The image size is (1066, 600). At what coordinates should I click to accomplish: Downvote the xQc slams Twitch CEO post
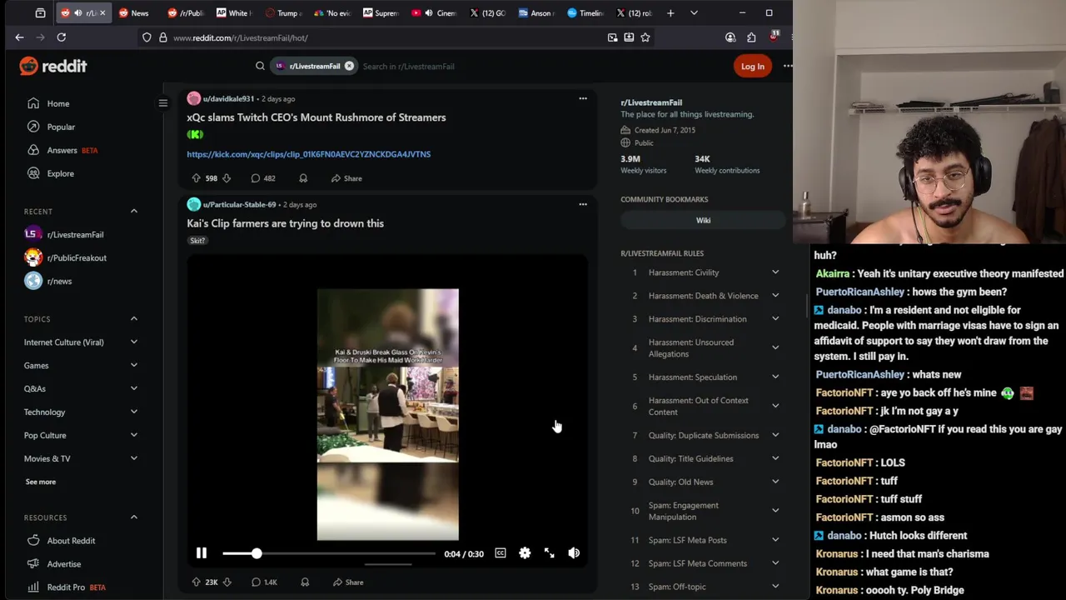pyautogui.click(x=227, y=178)
